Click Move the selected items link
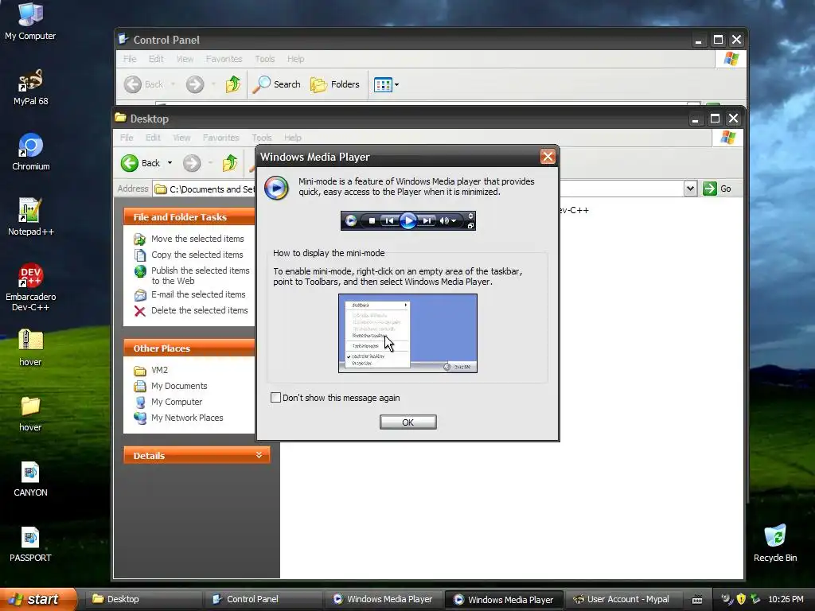The image size is (815, 611). pos(197,239)
